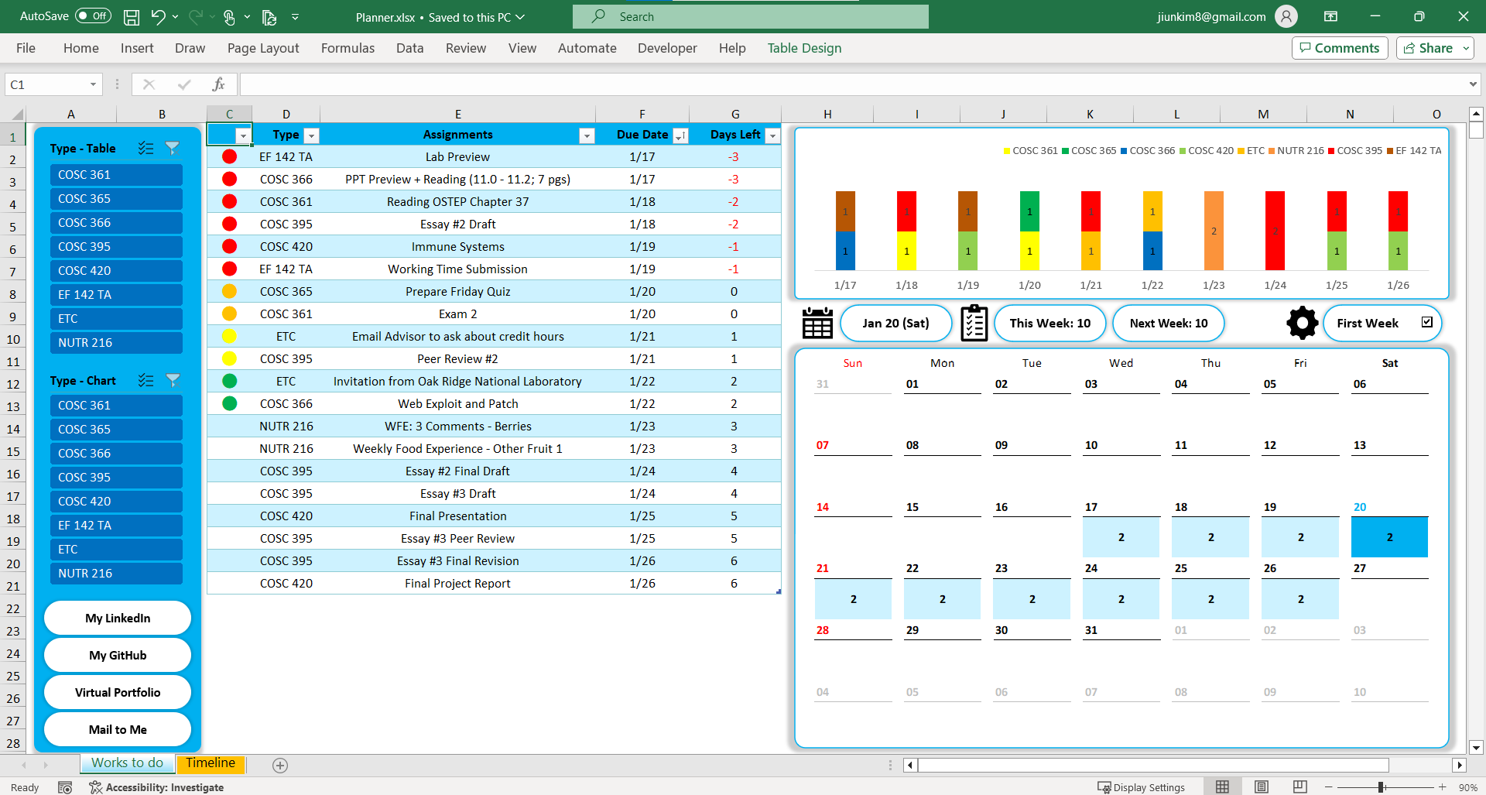Click the Save icon in the title bar
This screenshot has width=1486, height=795.
point(132,16)
